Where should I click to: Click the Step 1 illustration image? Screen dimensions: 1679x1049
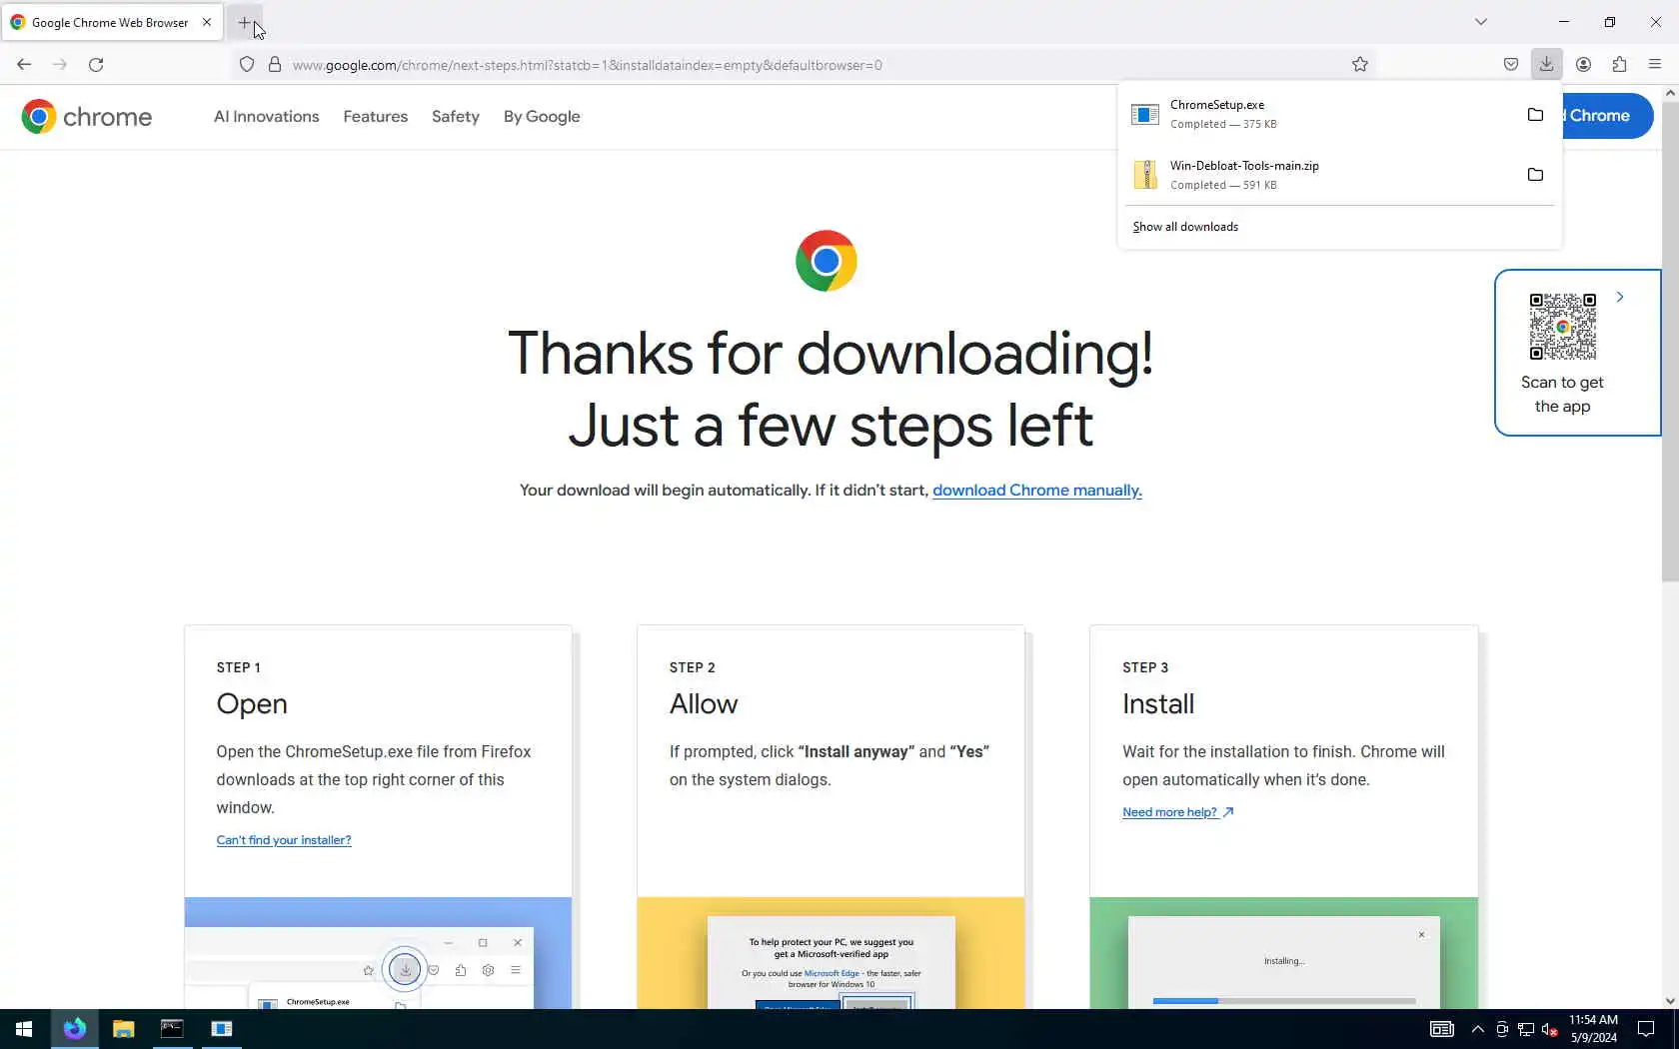[378, 953]
